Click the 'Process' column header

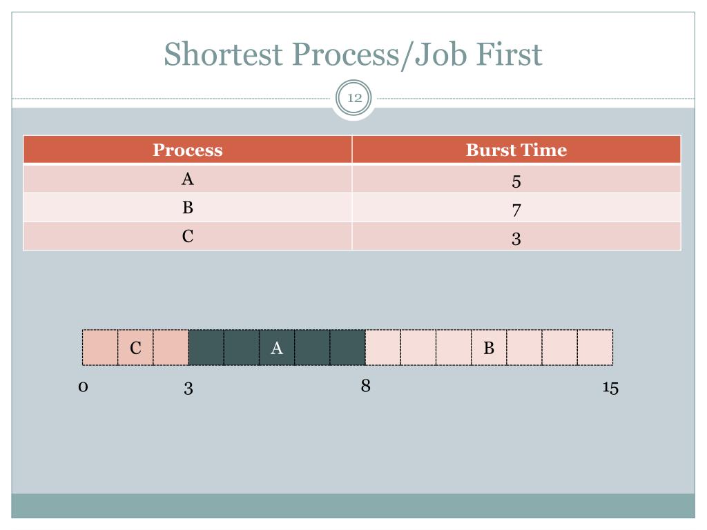(x=188, y=150)
